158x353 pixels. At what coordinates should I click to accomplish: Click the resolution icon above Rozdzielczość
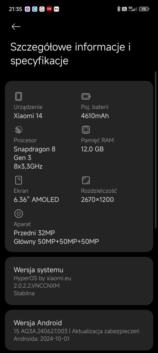pyautogui.click(x=86, y=180)
